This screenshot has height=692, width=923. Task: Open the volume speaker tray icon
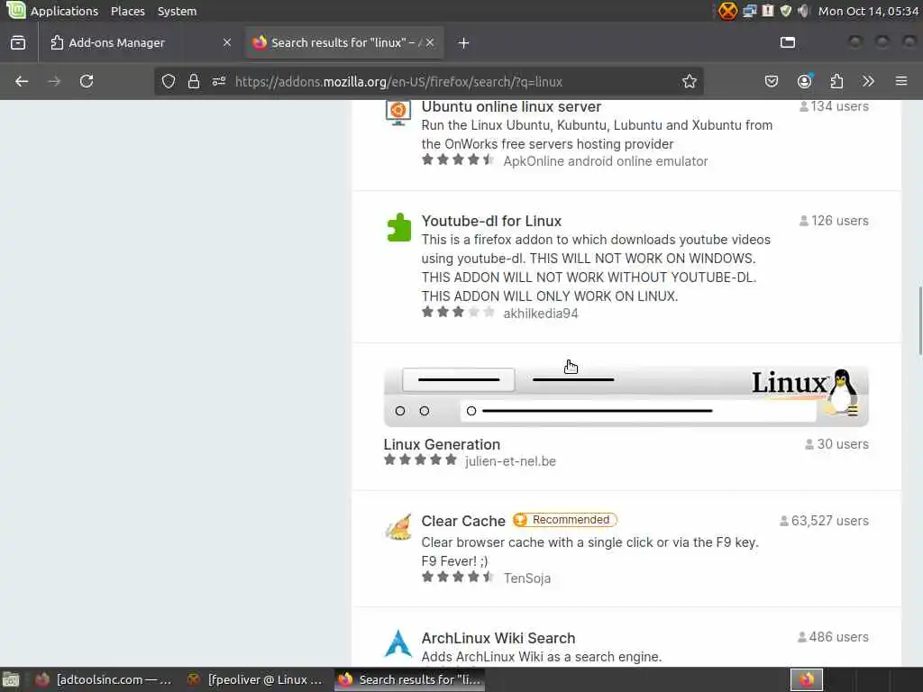point(803,11)
